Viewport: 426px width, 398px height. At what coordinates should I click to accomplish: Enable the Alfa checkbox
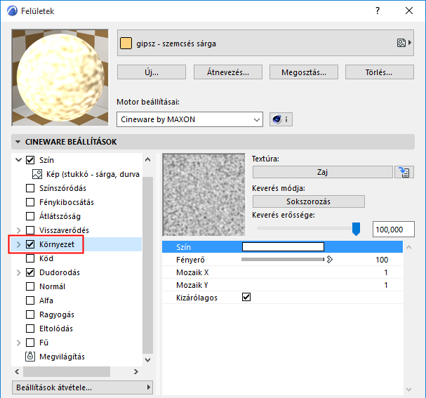point(30,300)
